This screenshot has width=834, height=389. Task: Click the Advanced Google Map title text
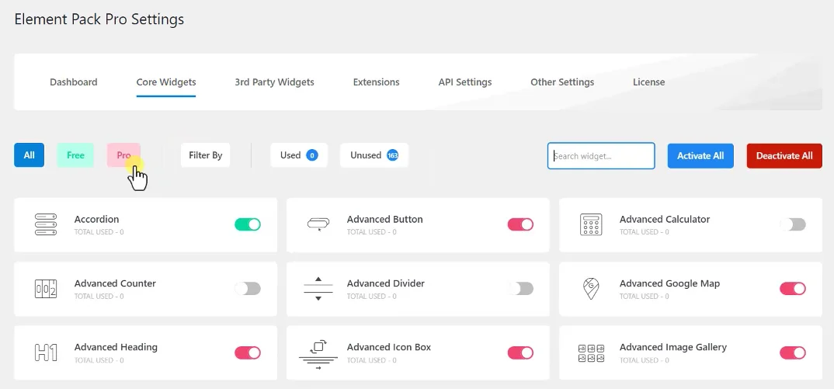[669, 283]
